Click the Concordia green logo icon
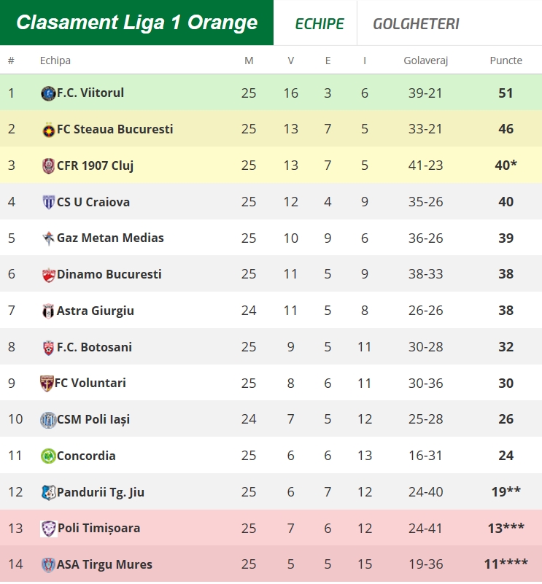The height and width of the screenshot is (584, 542). pos(48,456)
